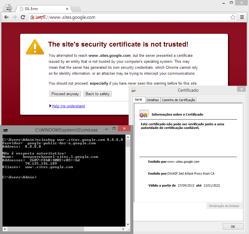Click the browser forward arrow
249x234 pixels.
[x=15, y=17]
